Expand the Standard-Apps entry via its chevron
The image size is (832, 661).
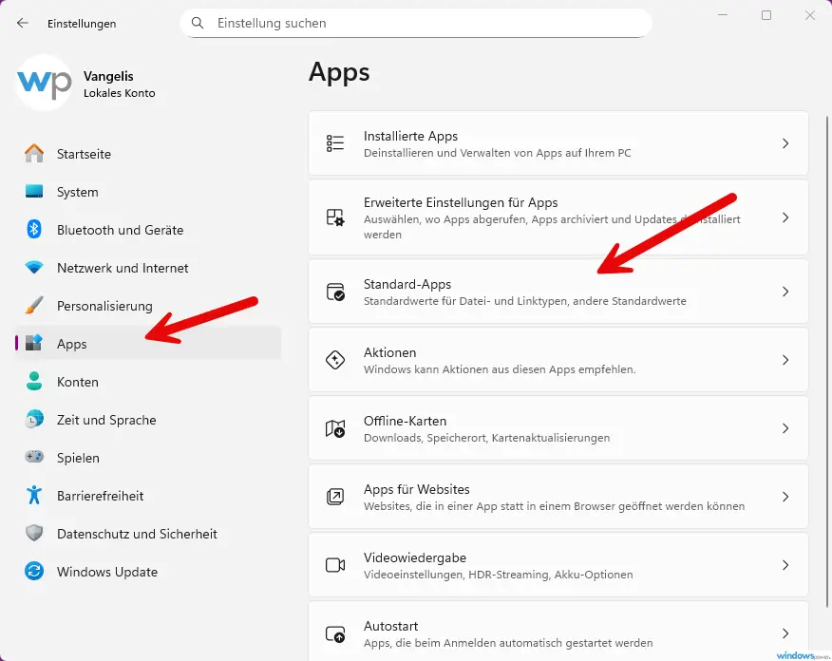click(785, 289)
